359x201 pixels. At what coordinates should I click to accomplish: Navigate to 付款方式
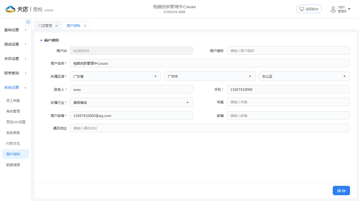(x=16, y=143)
